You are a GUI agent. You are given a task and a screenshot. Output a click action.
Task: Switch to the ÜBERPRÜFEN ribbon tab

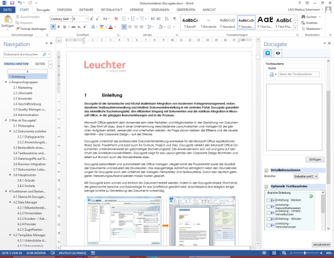point(186,10)
